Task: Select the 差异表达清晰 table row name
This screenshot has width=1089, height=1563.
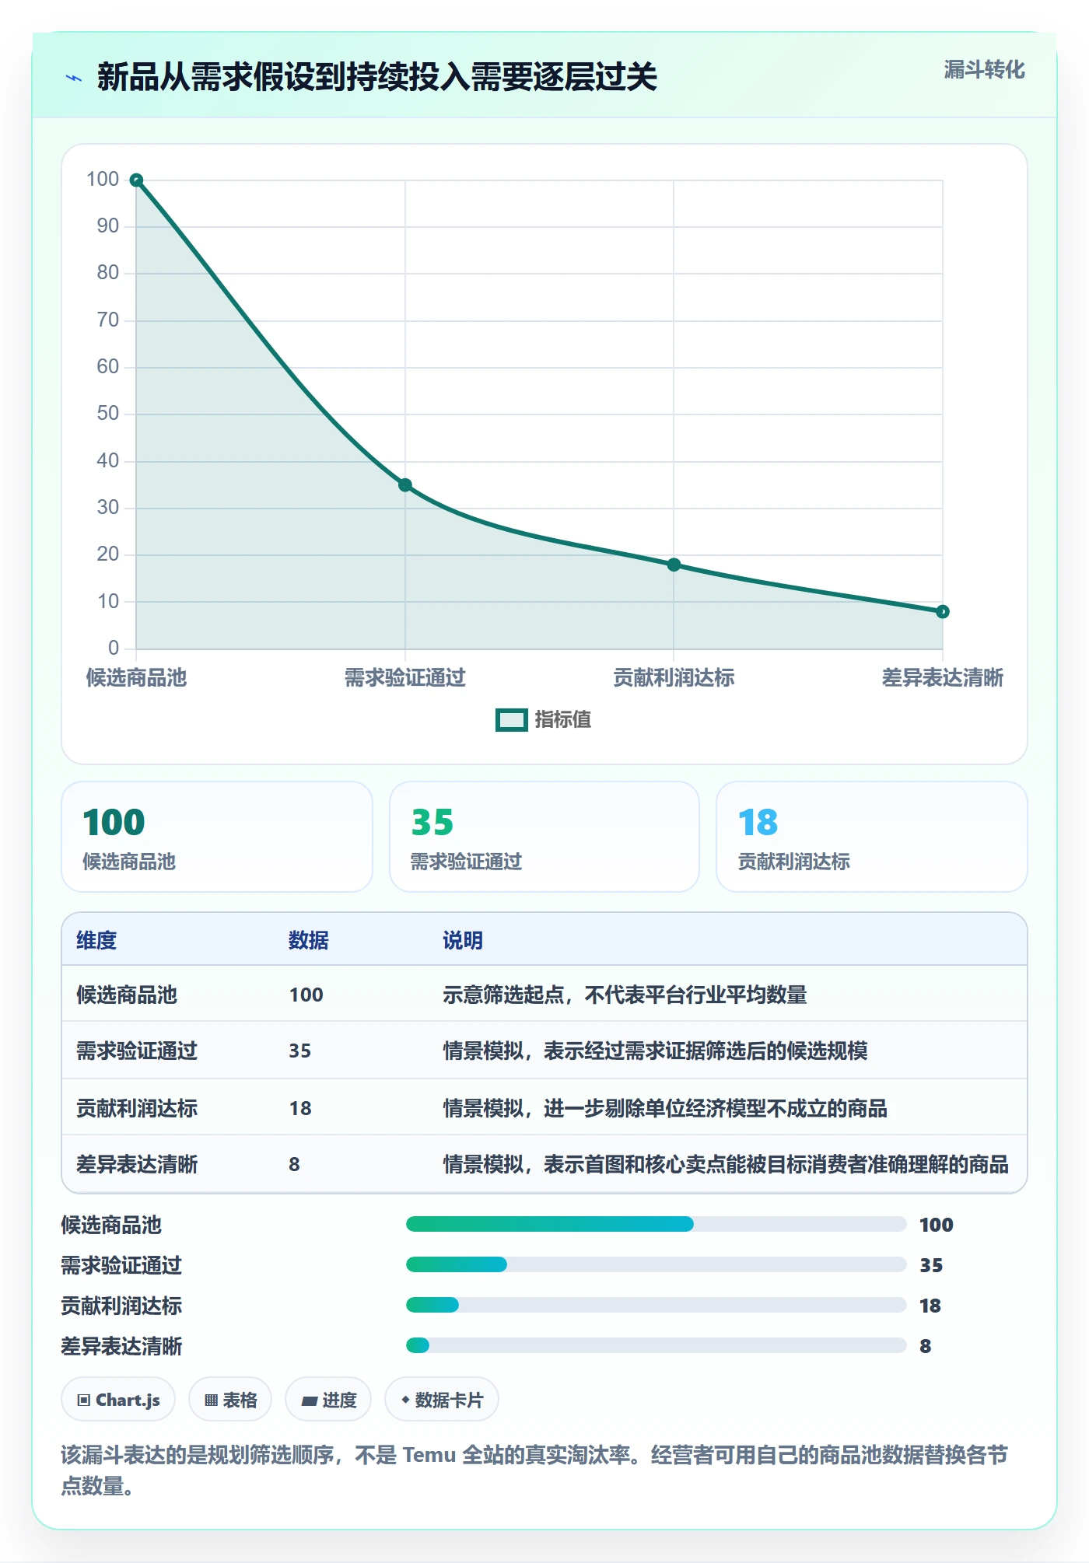Action: (137, 1165)
